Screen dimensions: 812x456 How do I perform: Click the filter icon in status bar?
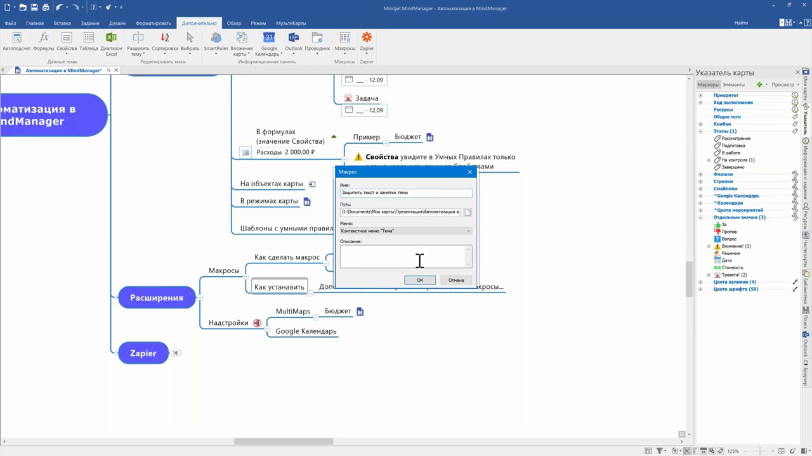660,451
